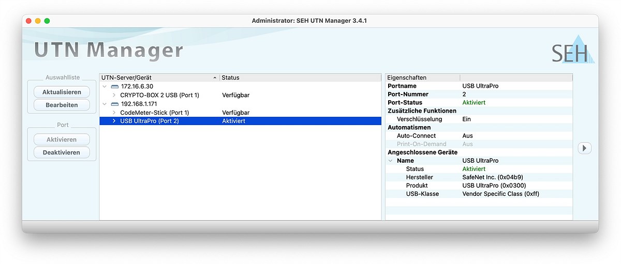The image size is (621, 264).
Task: Click the Auto-Connect value Aus
Action: 467,136
